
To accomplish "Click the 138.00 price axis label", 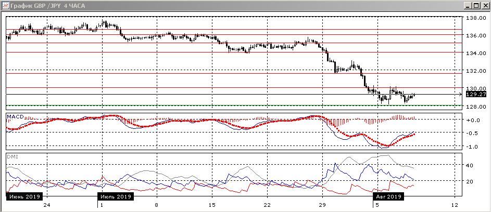I will (x=475, y=18).
